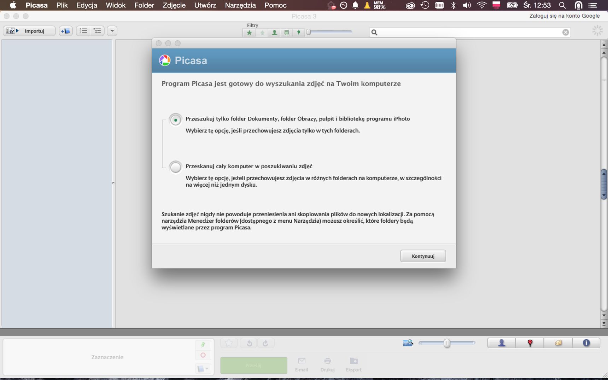This screenshot has width=608, height=380.
Task: Click the Eksport button
Action: (353, 365)
